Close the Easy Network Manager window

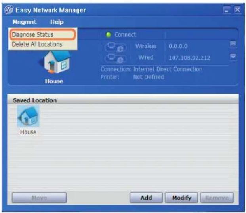point(237,10)
